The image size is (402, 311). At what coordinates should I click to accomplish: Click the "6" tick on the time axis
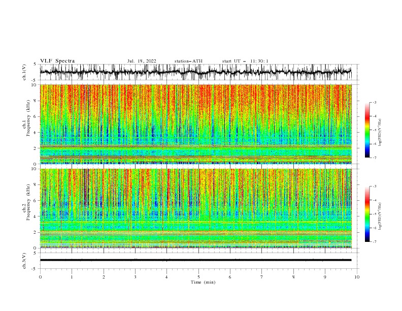coord(230,277)
